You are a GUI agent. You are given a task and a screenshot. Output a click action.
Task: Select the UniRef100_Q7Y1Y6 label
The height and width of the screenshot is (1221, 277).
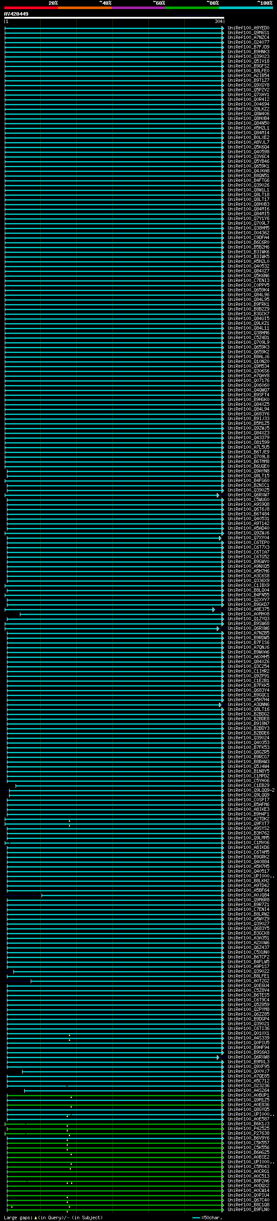point(248,218)
